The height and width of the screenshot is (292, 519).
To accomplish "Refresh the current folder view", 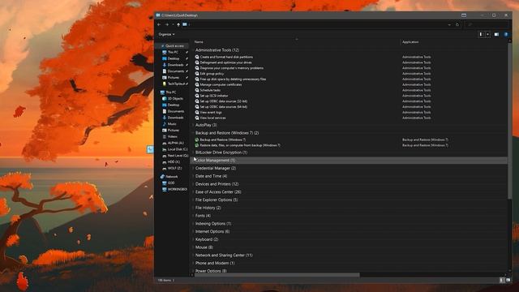I will 457,24.
